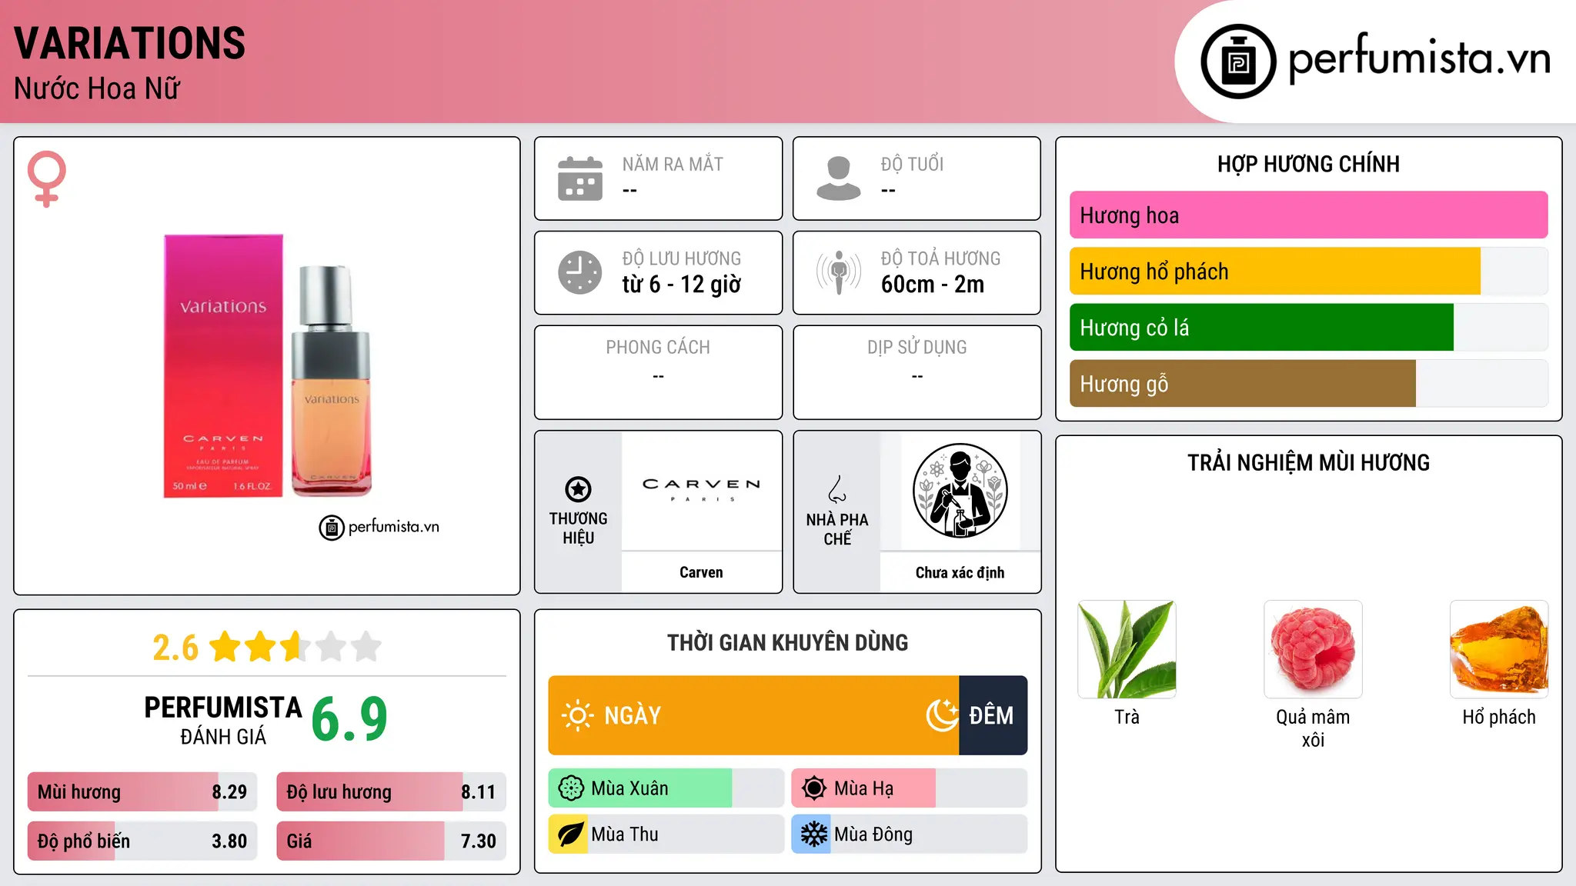Click the Năm ra mắt label

pyautogui.click(x=673, y=164)
